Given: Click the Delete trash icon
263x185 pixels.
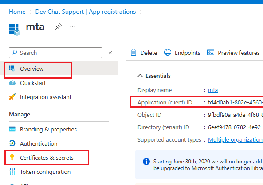Looking at the screenshot, I should point(133,52).
